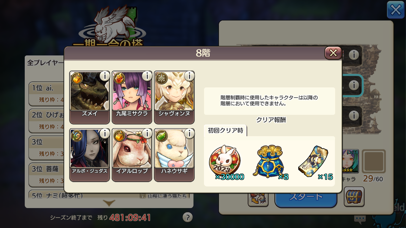Close the 8階 dialog

pos(333,53)
